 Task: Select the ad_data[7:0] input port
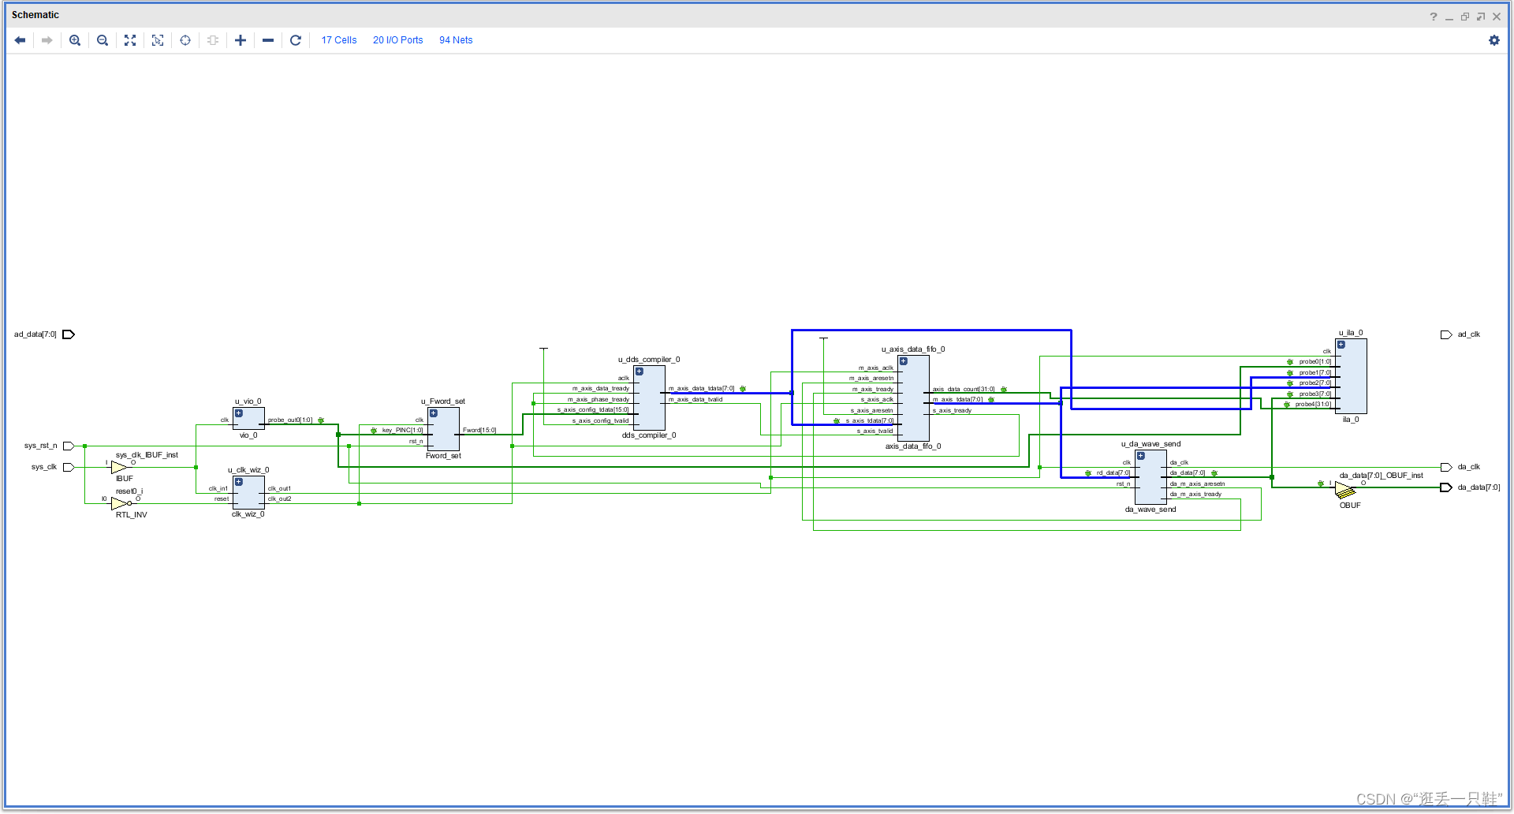click(x=69, y=334)
